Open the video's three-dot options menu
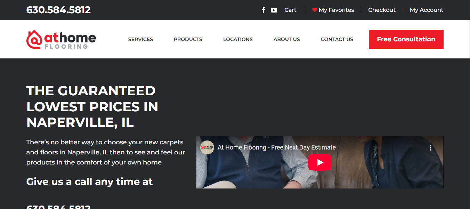This screenshot has height=209, width=470. 430,148
